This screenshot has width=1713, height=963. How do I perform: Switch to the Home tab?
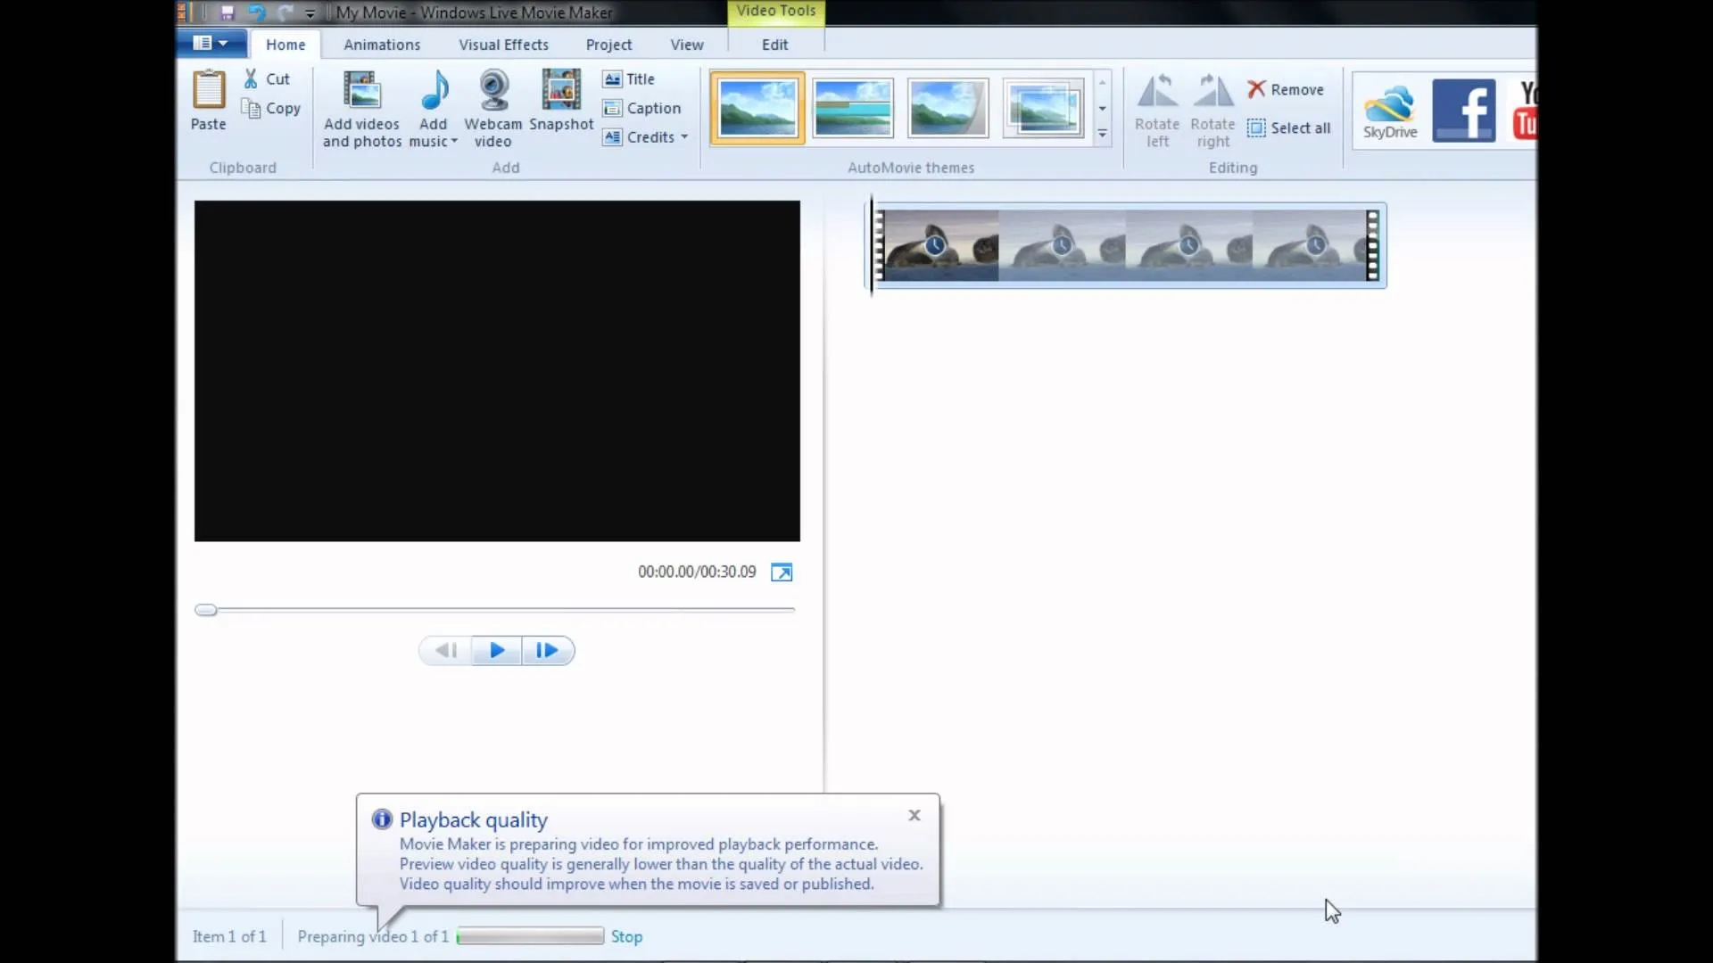tap(285, 45)
